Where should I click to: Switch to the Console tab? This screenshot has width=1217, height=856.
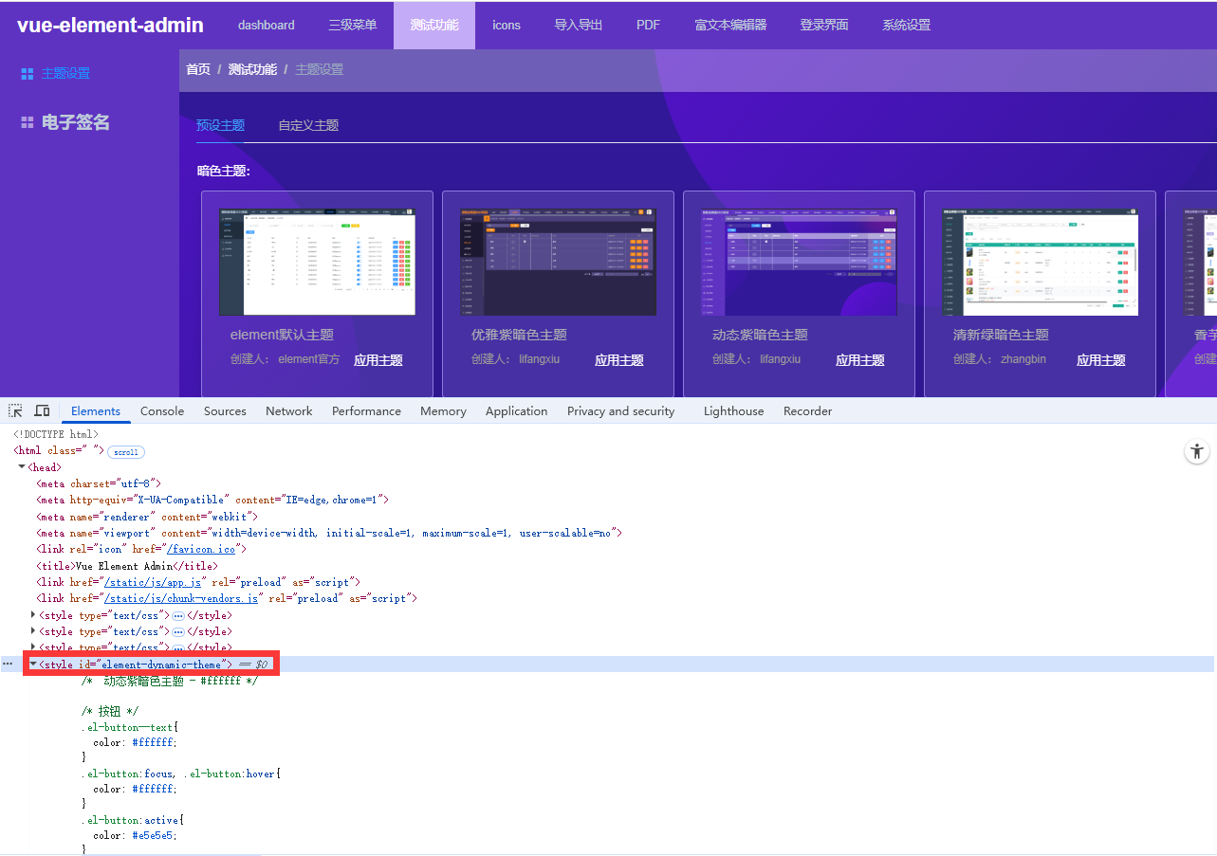161,410
